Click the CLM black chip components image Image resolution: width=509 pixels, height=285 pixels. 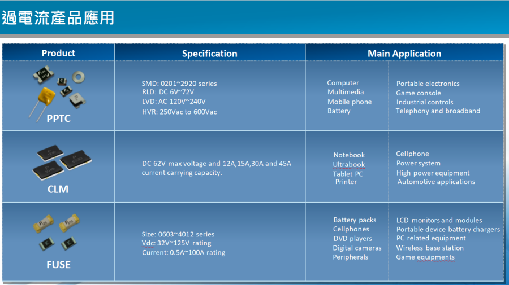tap(58, 161)
